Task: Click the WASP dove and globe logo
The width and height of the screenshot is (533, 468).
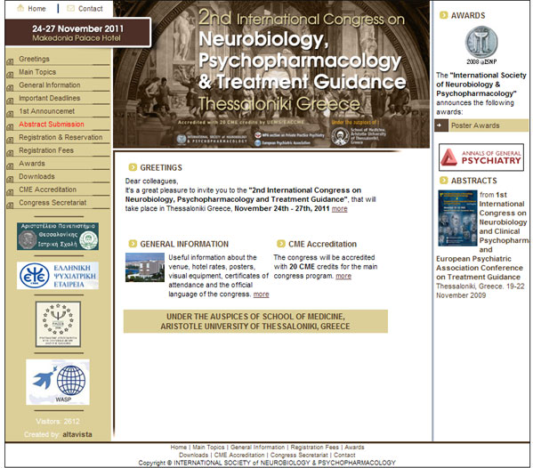Action: [58, 382]
